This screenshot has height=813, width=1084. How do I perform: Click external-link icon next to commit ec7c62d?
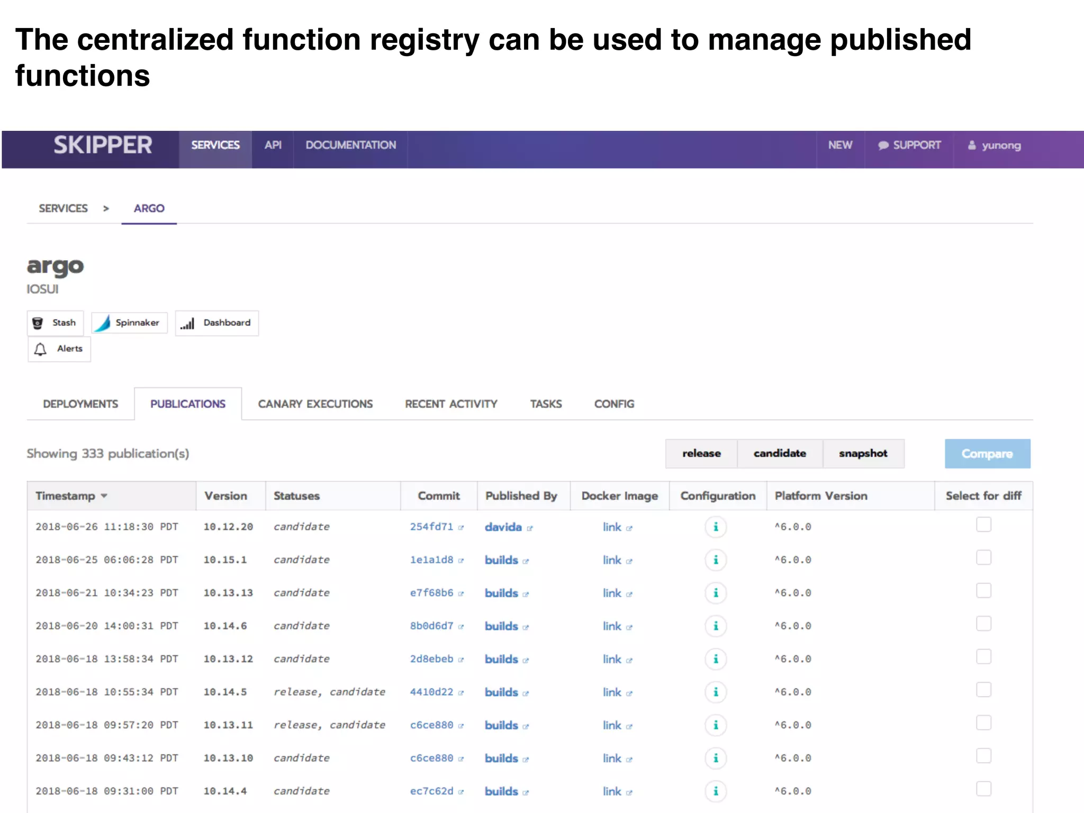pyautogui.click(x=461, y=792)
